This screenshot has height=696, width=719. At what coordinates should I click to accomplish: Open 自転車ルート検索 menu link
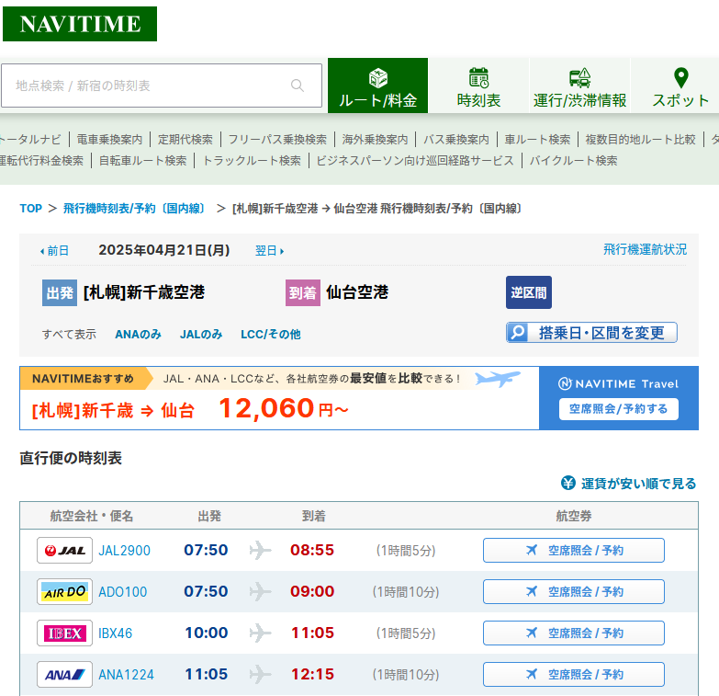coord(142,160)
